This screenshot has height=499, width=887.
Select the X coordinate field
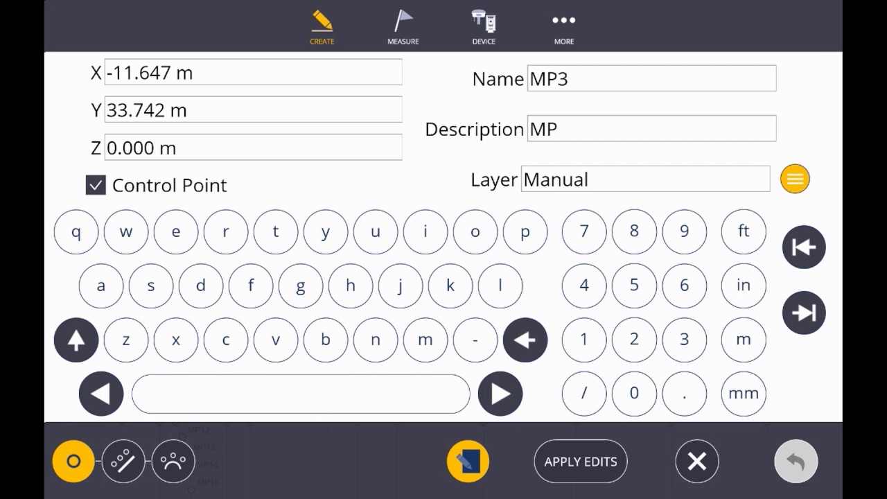(x=253, y=72)
